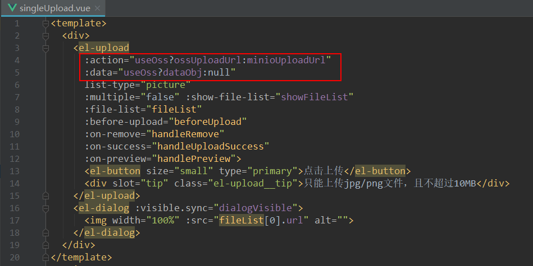Image resolution: width=533 pixels, height=266 pixels.
Task: Click the 点击上传 button text
Action: click(x=324, y=171)
